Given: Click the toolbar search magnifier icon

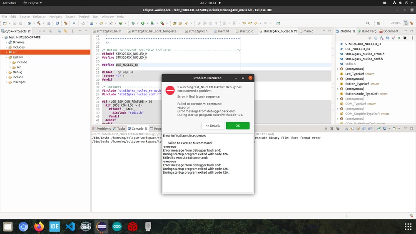Looking at the screenshot, I should coord(368,23).
